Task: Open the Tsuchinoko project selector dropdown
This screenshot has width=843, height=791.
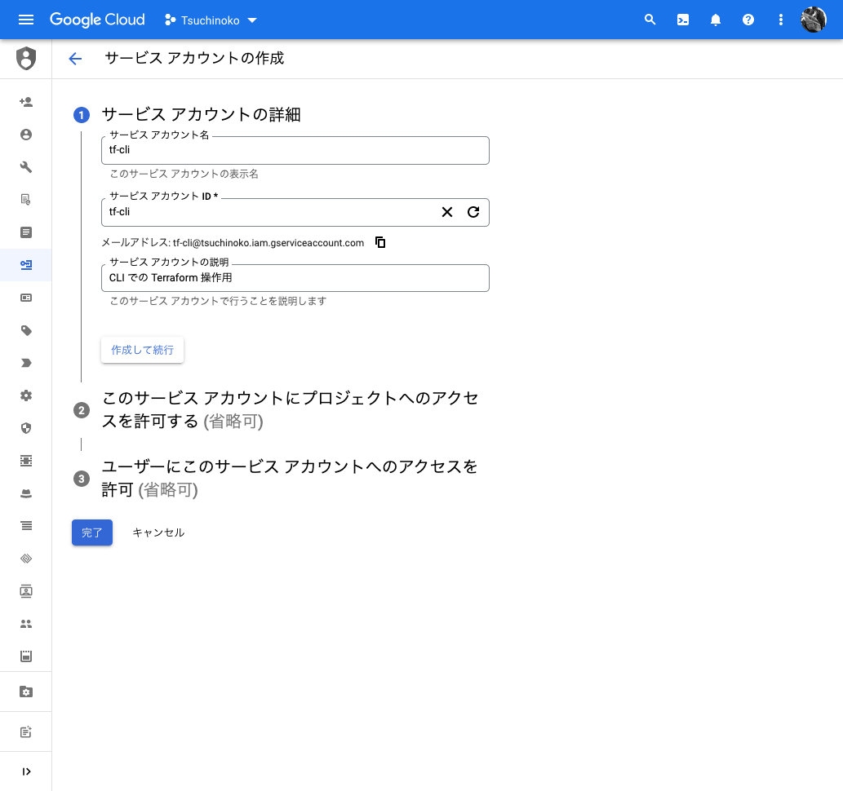Action: click(211, 20)
